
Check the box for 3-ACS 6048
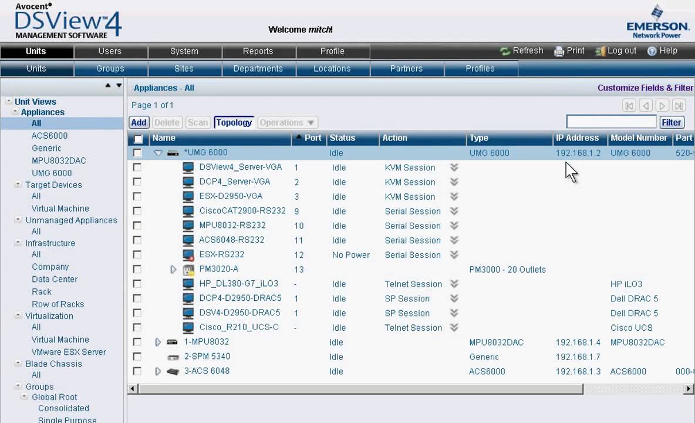pos(137,371)
